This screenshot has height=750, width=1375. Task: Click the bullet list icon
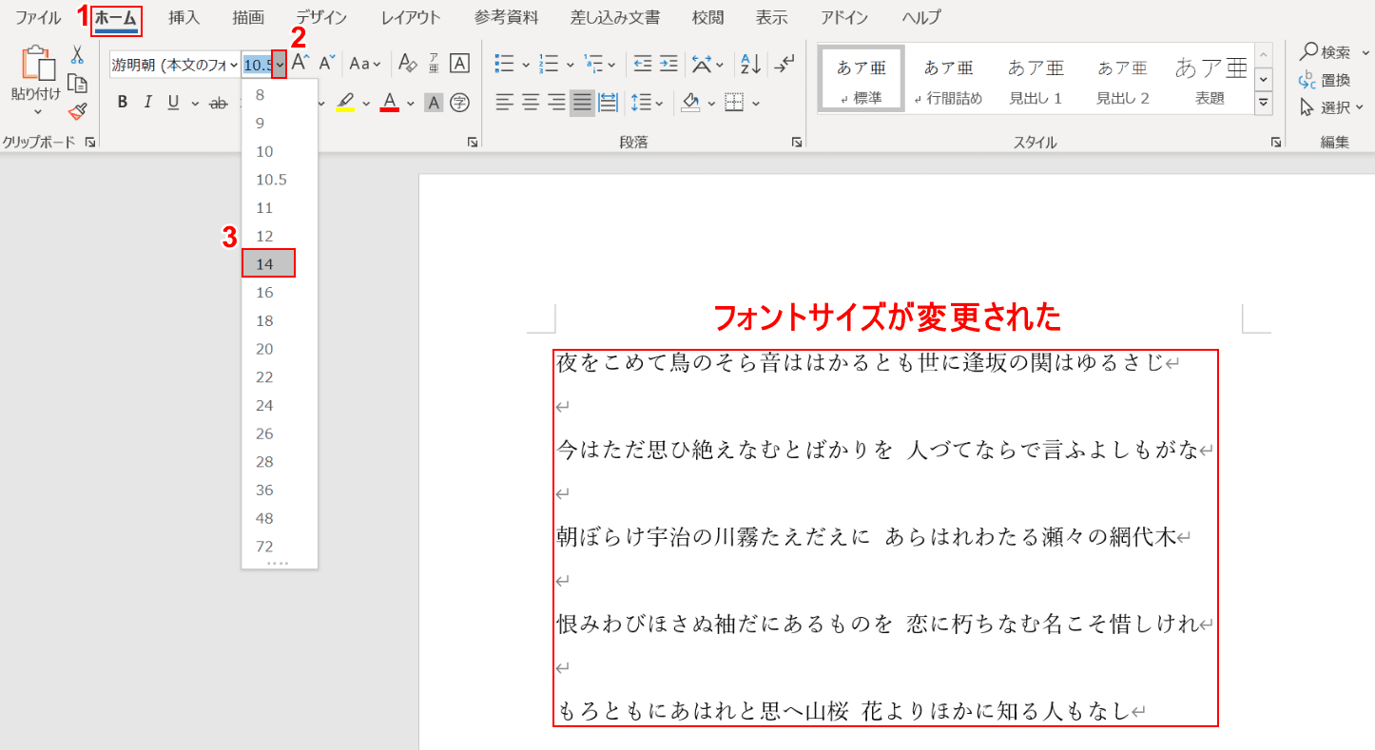click(x=505, y=64)
